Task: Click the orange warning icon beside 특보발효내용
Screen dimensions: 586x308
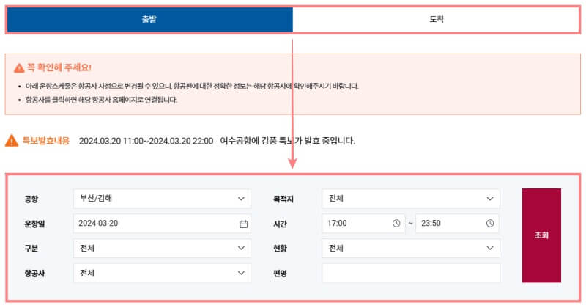Action: point(12,141)
